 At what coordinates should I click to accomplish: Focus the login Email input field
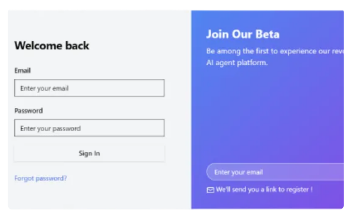click(x=89, y=88)
